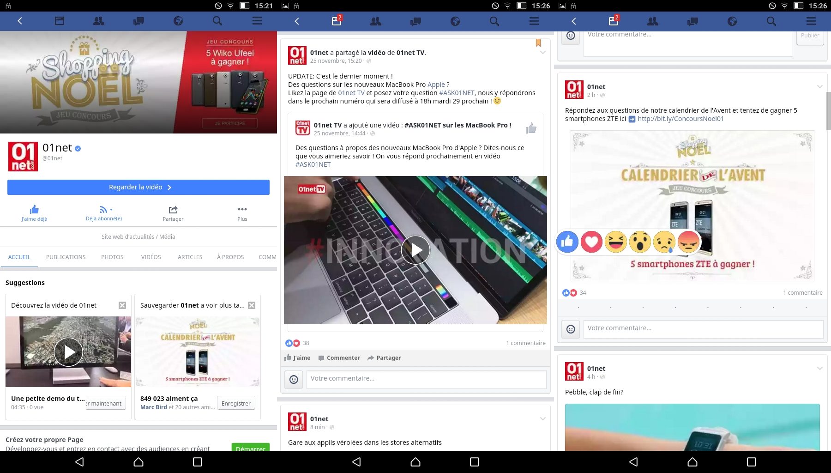Image resolution: width=831 pixels, height=473 pixels.
Task: Open globe notifications icon on right screen
Action: (732, 21)
